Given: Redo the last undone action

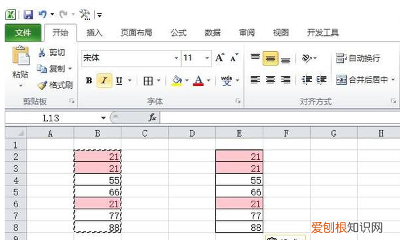Looking at the screenshot, I should click(x=63, y=14).
